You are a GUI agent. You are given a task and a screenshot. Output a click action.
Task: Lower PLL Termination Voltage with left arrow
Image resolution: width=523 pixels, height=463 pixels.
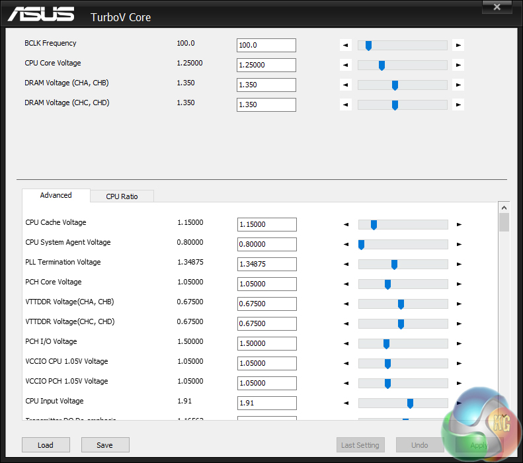click(346, 265)
